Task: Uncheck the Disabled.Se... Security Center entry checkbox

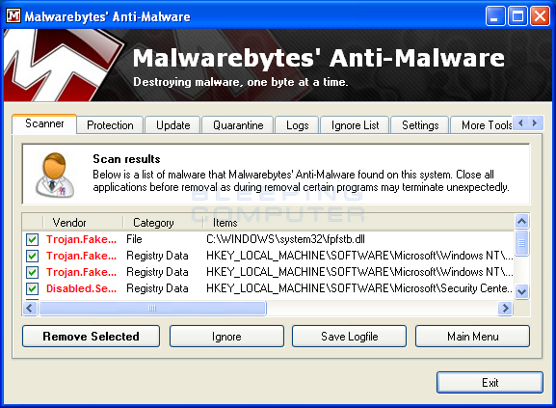Action: tap(32, 288)
